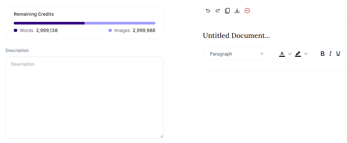Click the red delete circle icon
The width and height of the screenshot is (347, 143).
coord(247,11)
